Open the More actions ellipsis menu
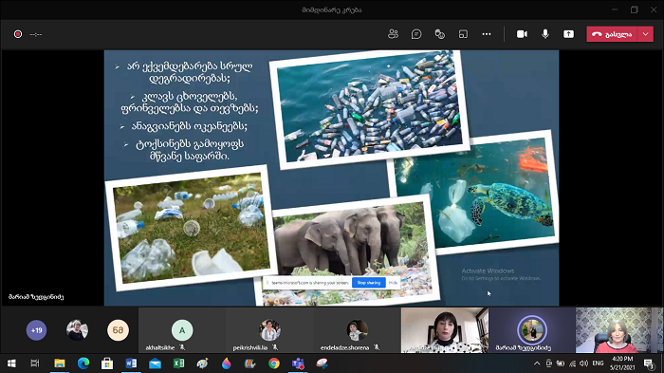The width and height of the screenshot is (664, 373). 487,34
